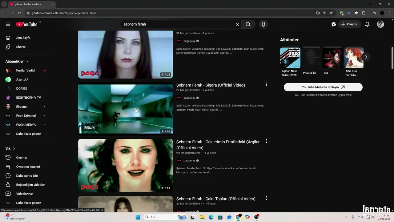Viewport: 394px width, 222px height.
Task: Open the Foon Kriminal subscription channel
Action: [x=26, y=116]
